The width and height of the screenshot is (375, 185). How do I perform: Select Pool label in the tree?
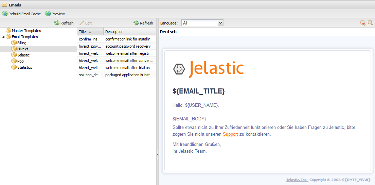[x=21, y=61]
